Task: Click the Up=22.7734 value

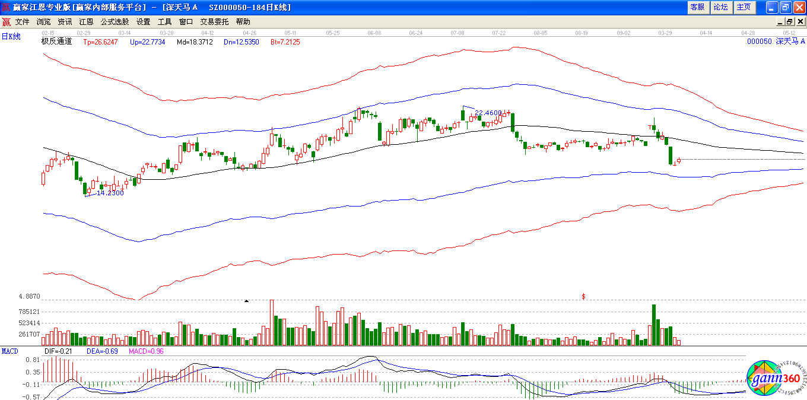Action: coord(147,42)
